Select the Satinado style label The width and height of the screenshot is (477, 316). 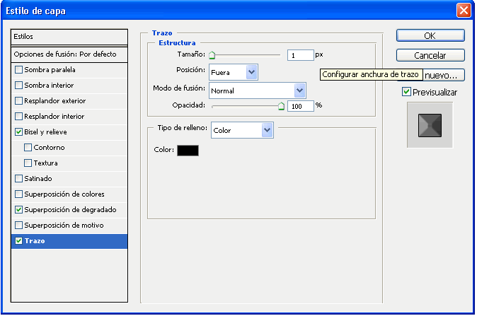click(38, 178)
